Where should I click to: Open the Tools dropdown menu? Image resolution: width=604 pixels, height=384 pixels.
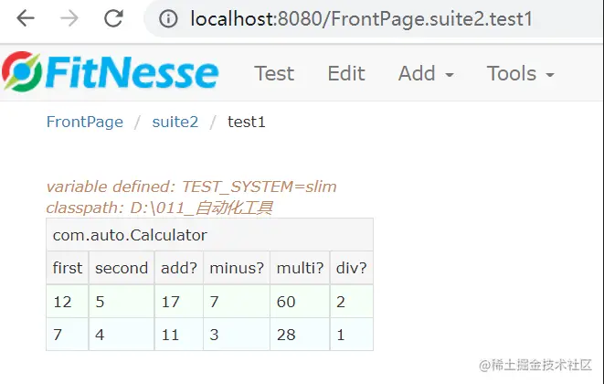[x=521, y=73]
